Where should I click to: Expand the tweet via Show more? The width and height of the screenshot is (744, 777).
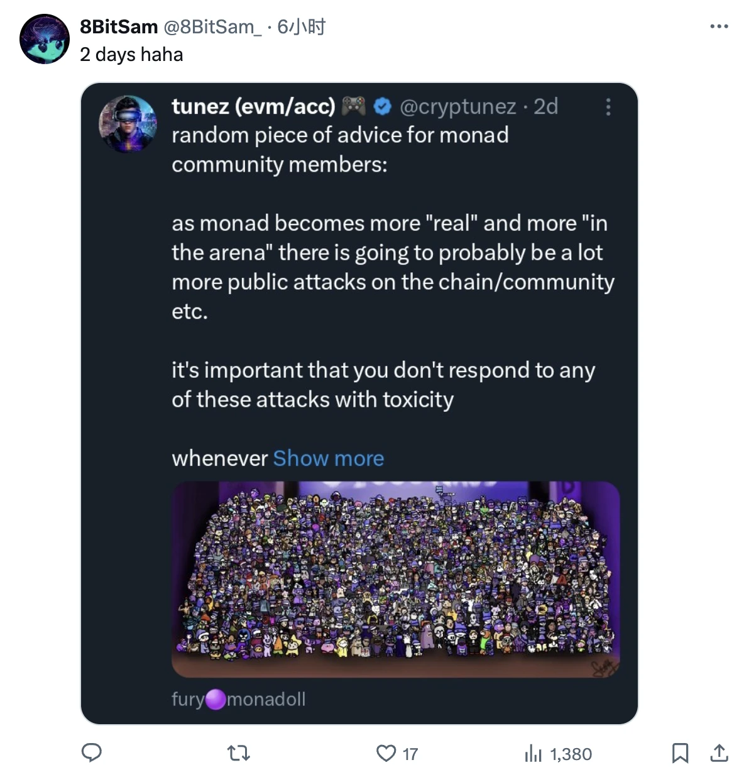[328, 458]
